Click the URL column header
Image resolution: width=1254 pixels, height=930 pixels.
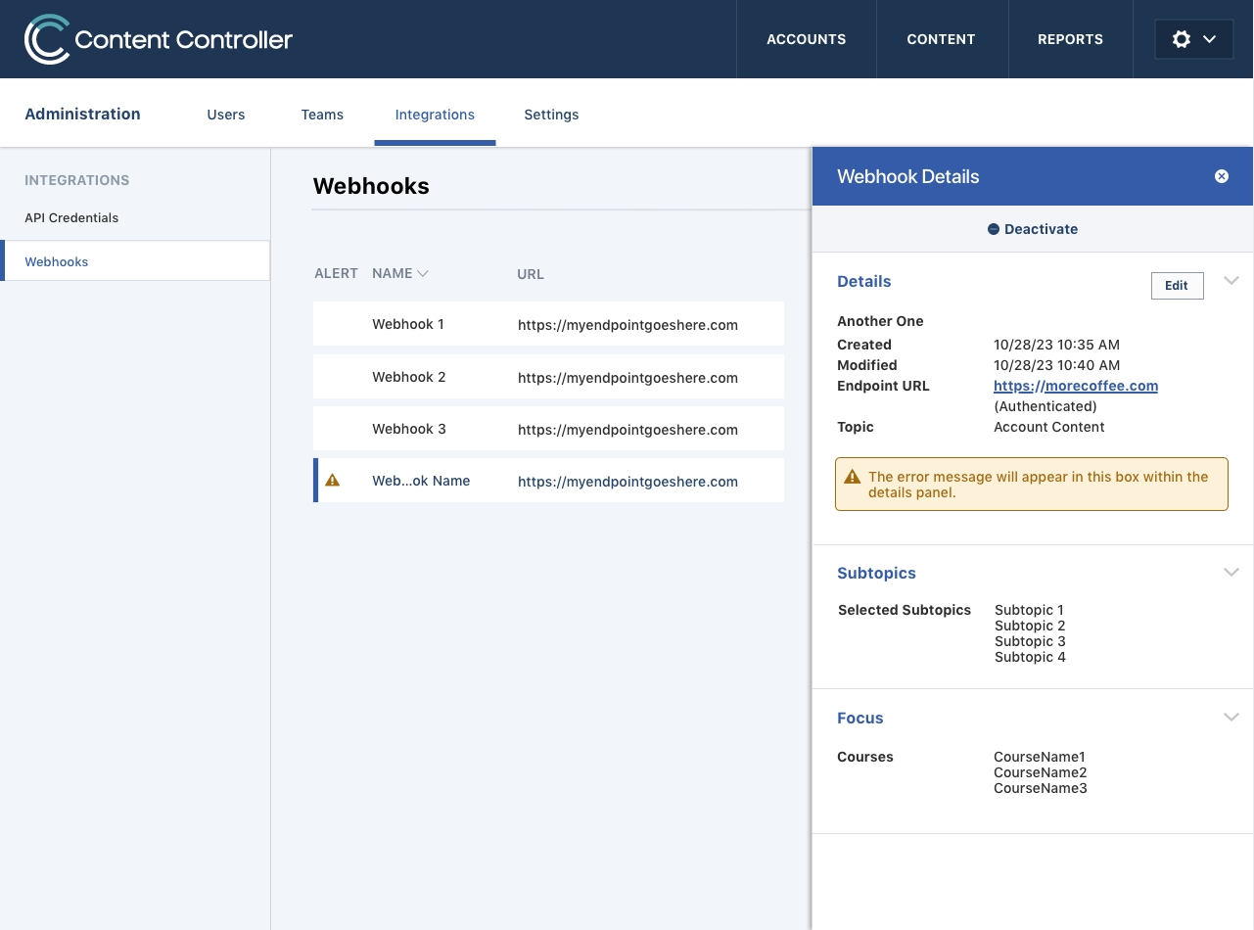coord(531,274)
